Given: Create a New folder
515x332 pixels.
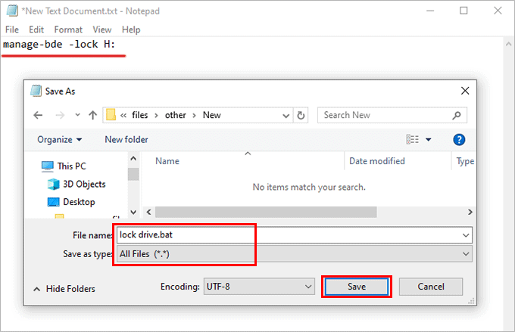Looking at the screenshot, I should (126, 140).
